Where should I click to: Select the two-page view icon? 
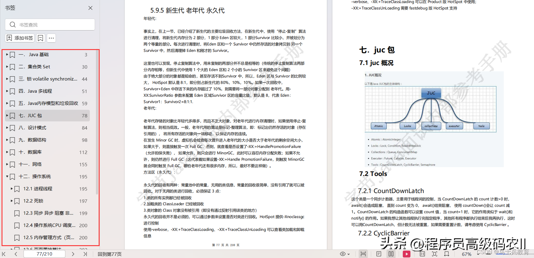(391, 254)
